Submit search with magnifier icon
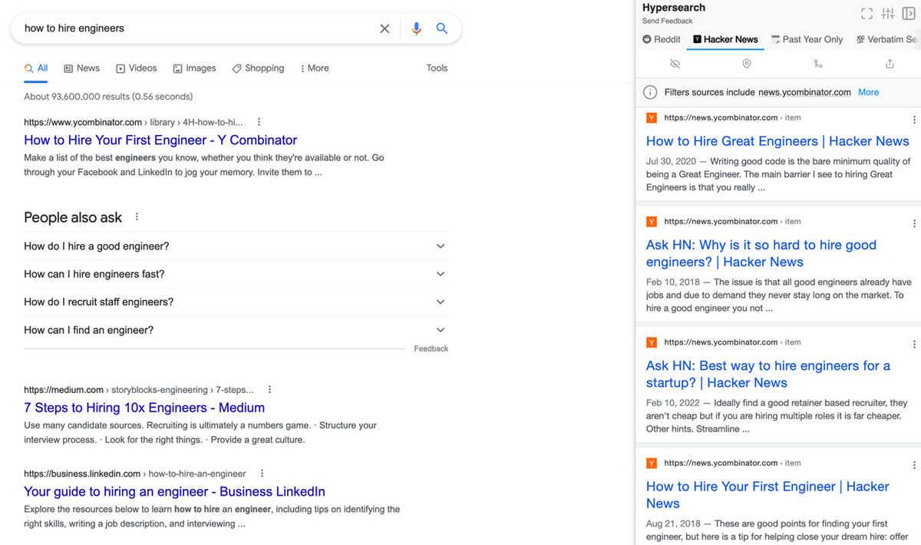Viewport: 921px width, 545px height. coord(442,28)
